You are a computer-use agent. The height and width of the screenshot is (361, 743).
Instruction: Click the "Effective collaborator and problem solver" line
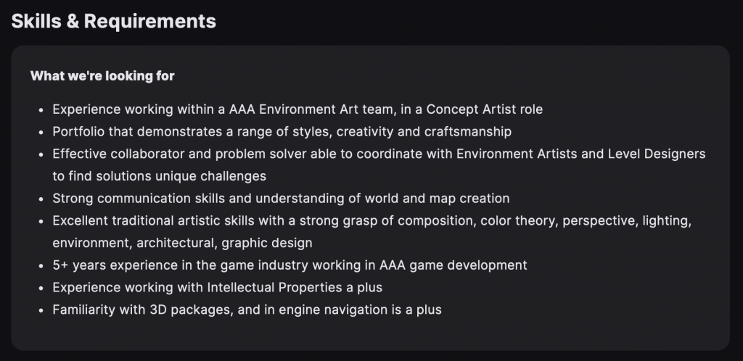point(379,154)
